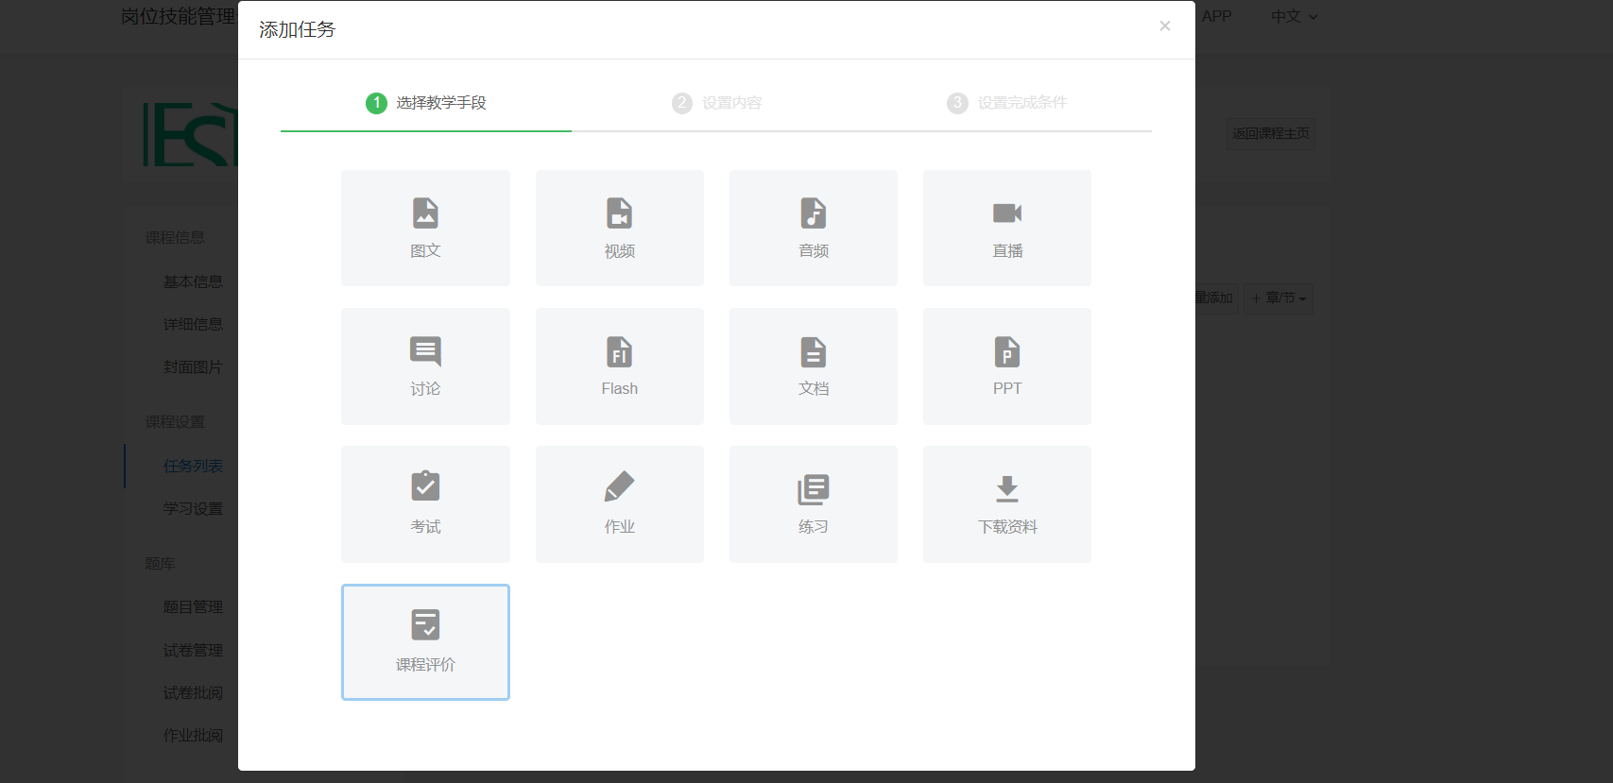Select the PPT task type

coord(1006,366)
